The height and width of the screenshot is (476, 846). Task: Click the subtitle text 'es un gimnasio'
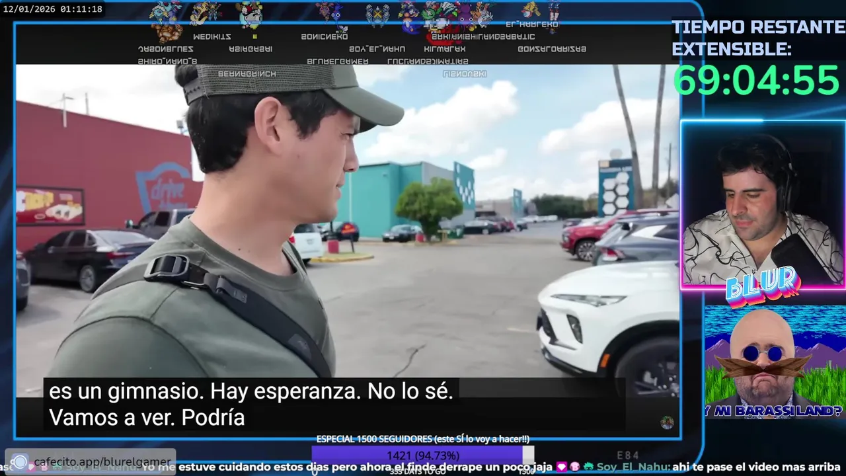coord(126,391)
